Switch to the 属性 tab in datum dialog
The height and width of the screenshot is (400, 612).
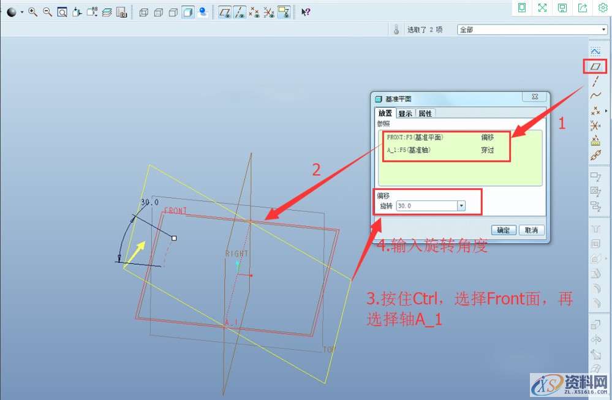(x=426, y=113)
